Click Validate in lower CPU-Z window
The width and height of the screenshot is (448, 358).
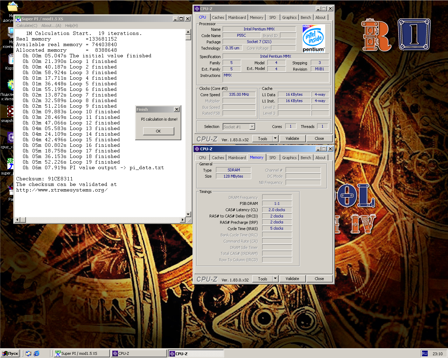[292, 279]
